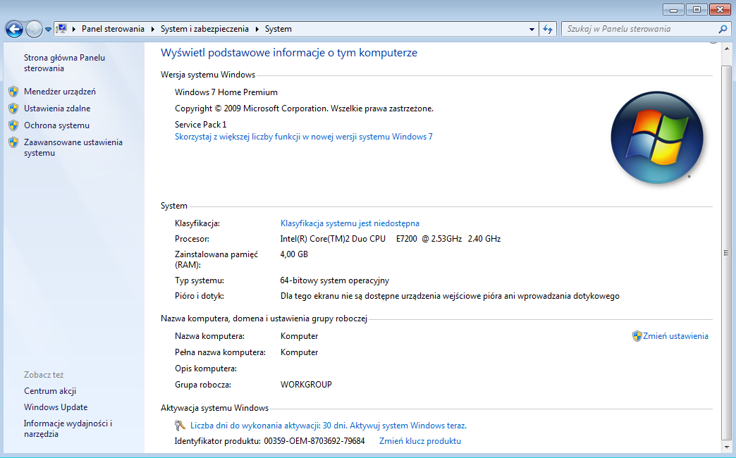Open Zmień ustawienia link

pyautogui.click(x=675, y=336)
